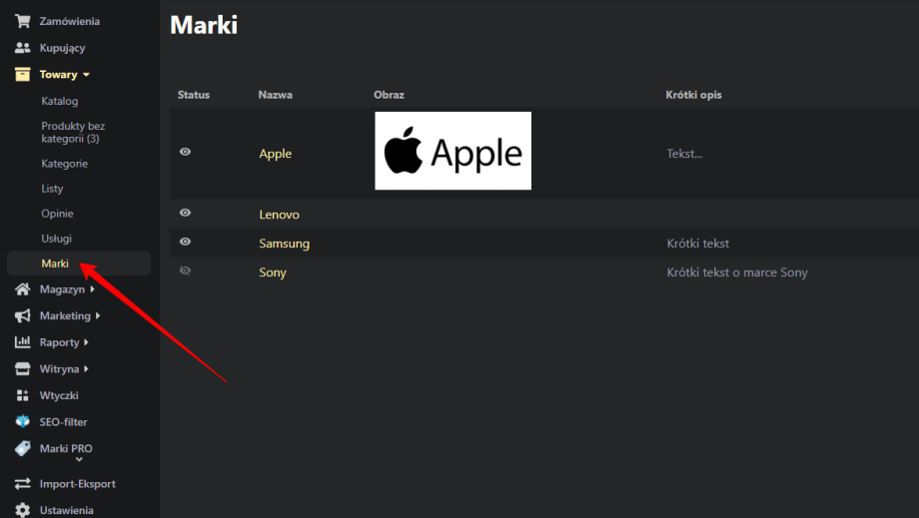
Task: Click the SEO-filter icon
Action: click(22, 422)
